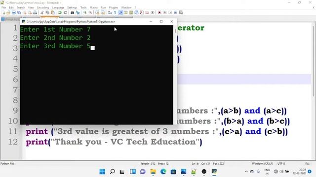
Task: Open taskbar Search
Action: coord(113,172)
